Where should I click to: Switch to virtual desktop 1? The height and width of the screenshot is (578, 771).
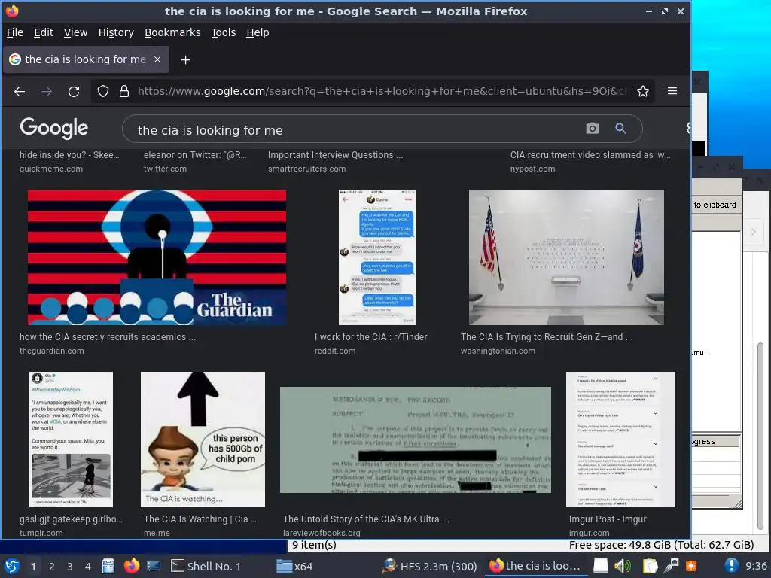tap(33, 567)
